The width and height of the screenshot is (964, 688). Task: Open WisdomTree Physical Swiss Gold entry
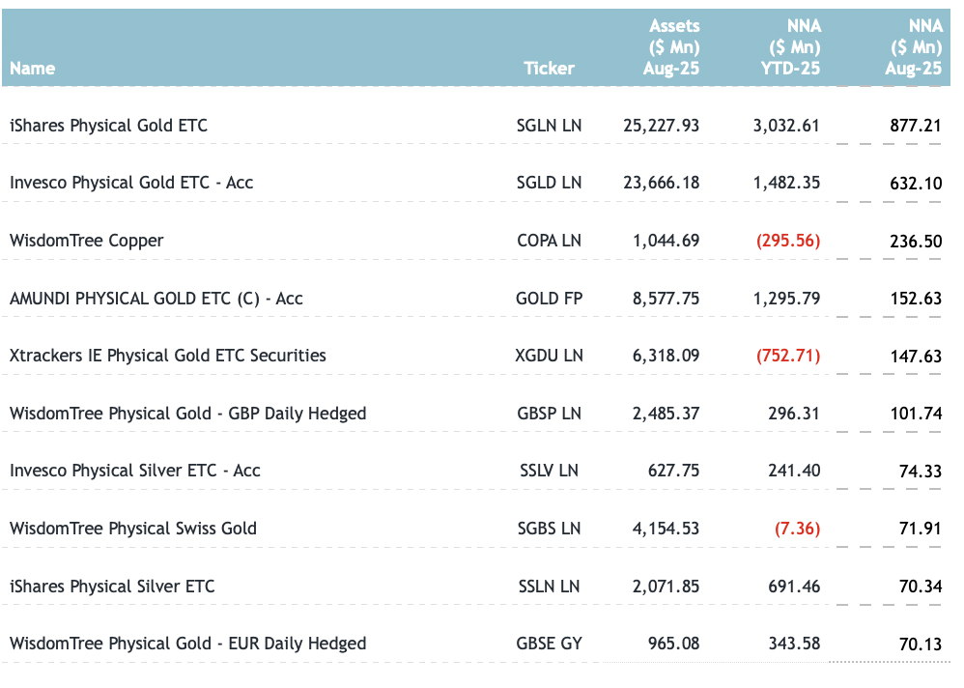pos(133,529)
